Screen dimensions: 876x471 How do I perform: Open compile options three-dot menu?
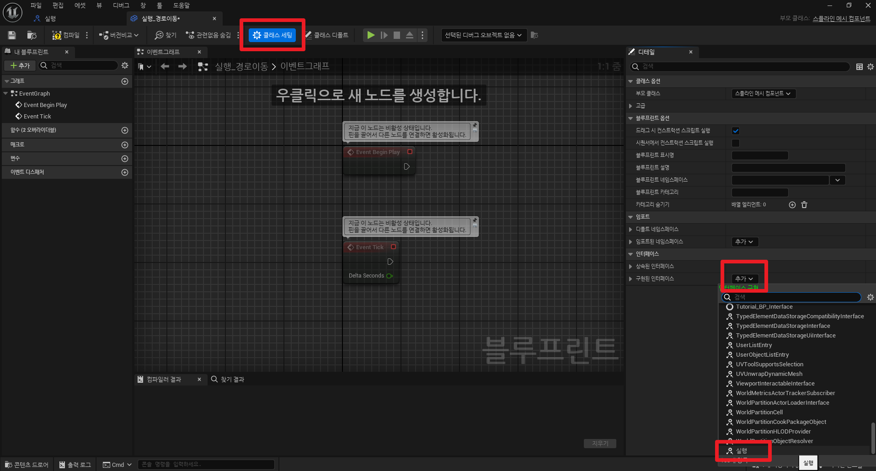click(87, 35)
